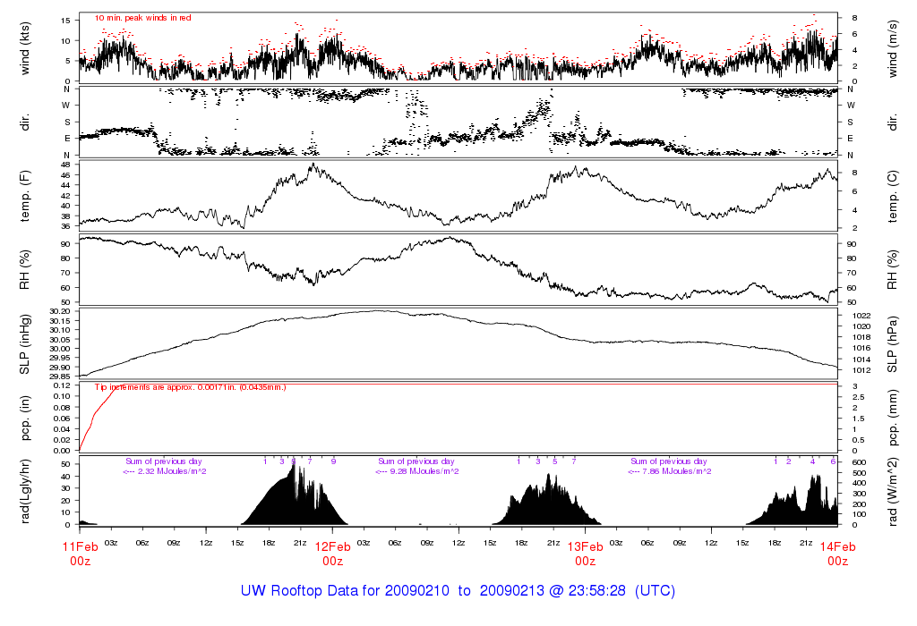This screenshot has width=917, height=626.
Task: Click the 30.00 tick on the SLP axis
Action: 60,349
